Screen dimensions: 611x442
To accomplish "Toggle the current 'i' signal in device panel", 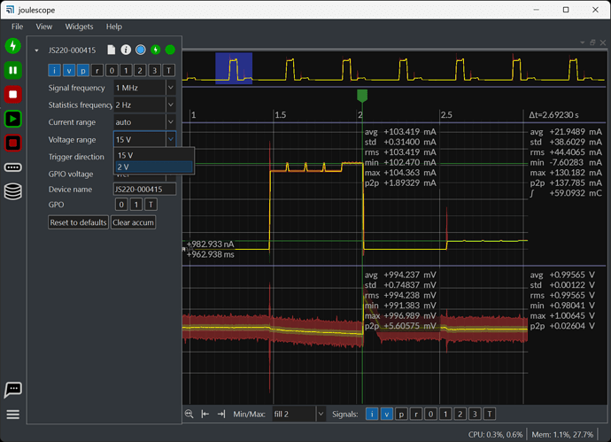I will click(x=54, y=71).
